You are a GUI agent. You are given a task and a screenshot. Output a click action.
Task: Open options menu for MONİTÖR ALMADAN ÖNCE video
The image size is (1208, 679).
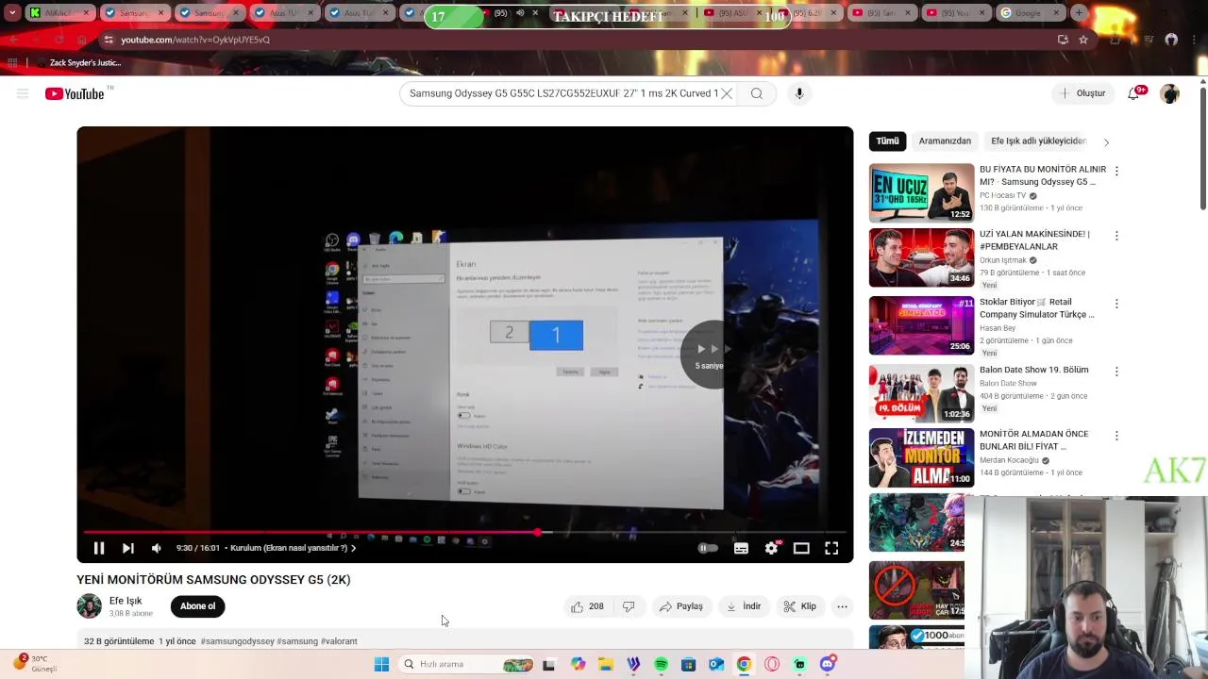coord(1116,436)
